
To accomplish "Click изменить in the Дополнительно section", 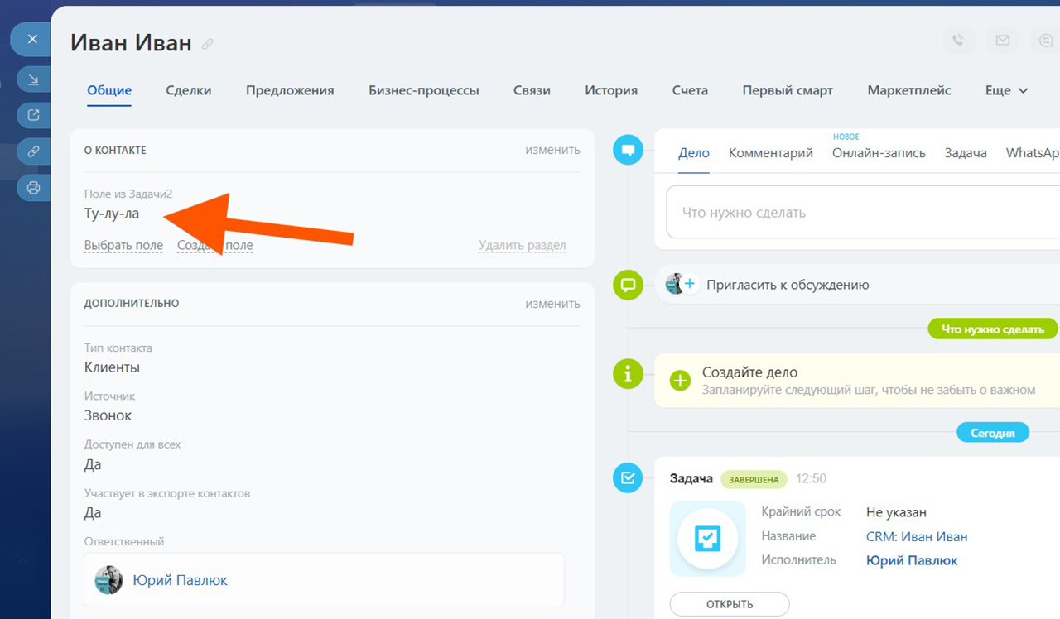I will pos(552,304).
